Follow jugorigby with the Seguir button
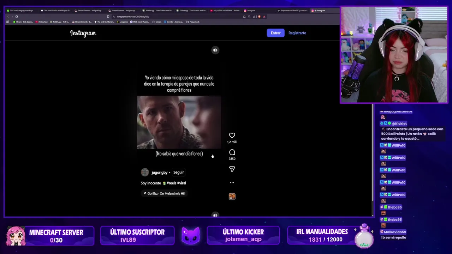This screenshot has width=452, height=254. point(179,172)
